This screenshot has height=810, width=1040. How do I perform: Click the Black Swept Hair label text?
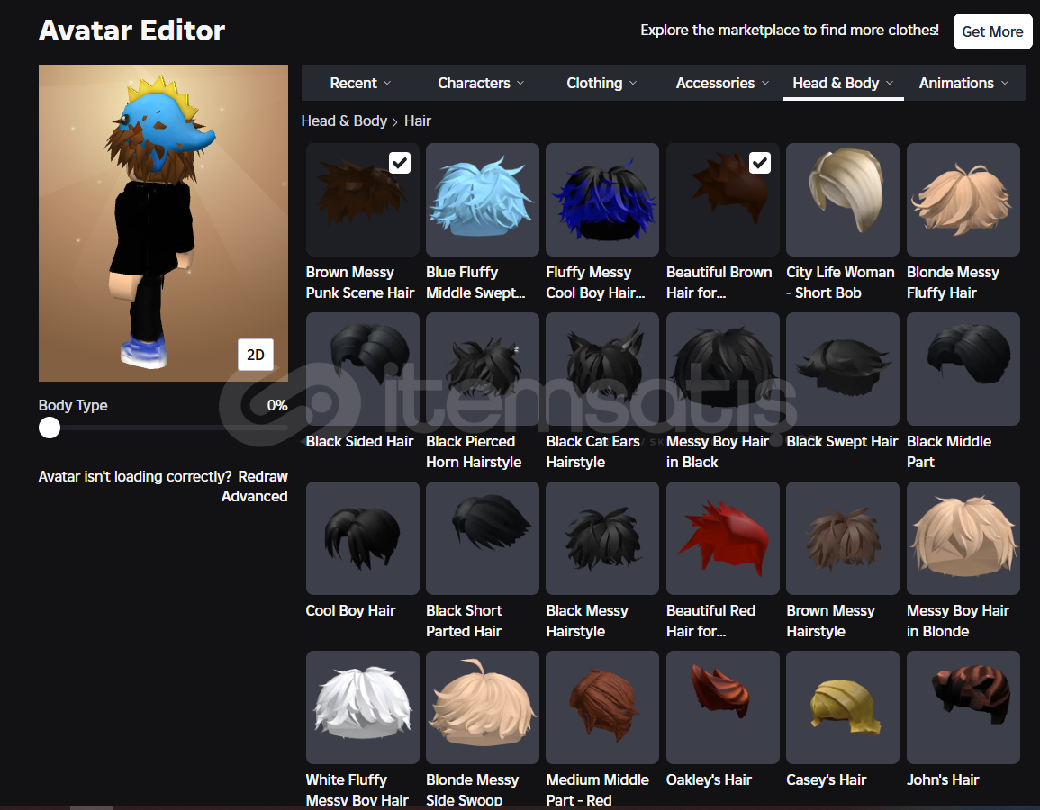point(842,442)
